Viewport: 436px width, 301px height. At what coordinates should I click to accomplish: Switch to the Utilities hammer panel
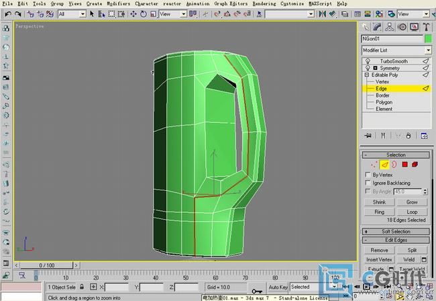tap(426, 27)
